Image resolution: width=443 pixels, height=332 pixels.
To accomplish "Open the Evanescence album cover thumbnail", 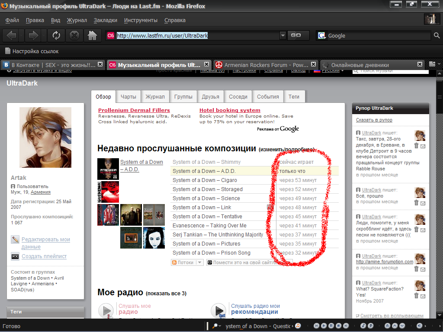I will click(154, 238).
